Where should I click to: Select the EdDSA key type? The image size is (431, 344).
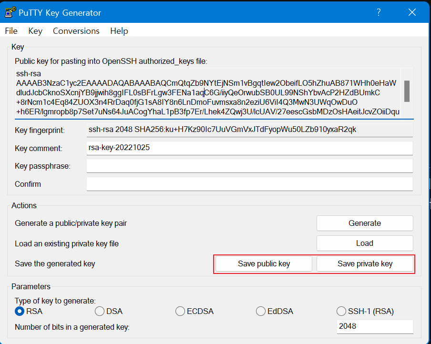(275, 311)
